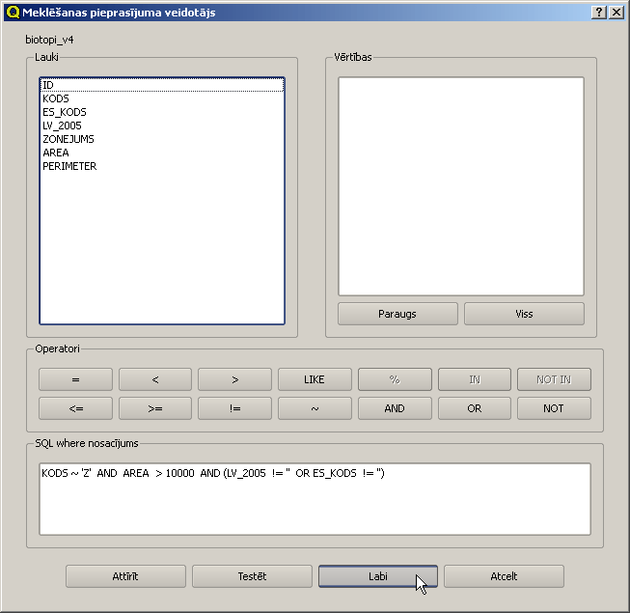Select the ES_KODS field
Viewport: 630px width, 613px height.
coord(162,112)
